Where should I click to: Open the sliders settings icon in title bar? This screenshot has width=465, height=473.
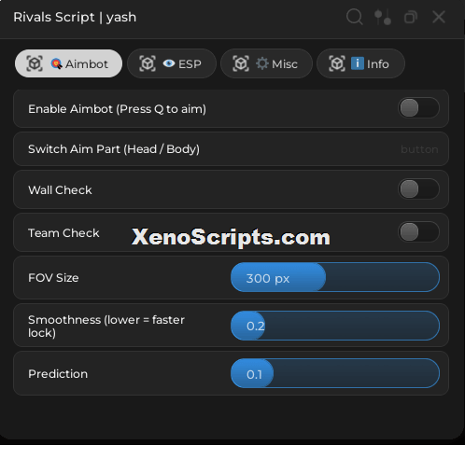383,17
